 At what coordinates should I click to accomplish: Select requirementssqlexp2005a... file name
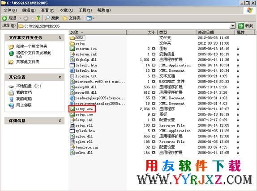tap(100, 104)
